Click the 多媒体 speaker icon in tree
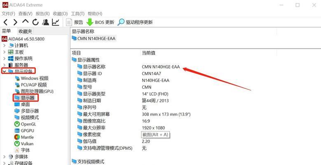Viewport: 321px width, 165px height. (11, 157)
